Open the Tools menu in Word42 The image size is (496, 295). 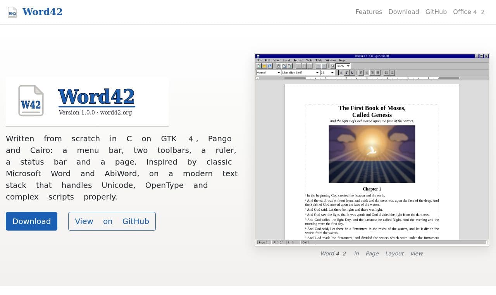(x=309, y=61)
